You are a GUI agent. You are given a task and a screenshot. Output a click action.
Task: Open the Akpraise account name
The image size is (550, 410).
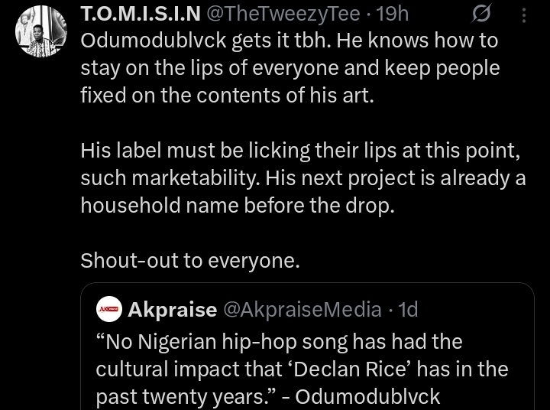(x=173, y=310)
